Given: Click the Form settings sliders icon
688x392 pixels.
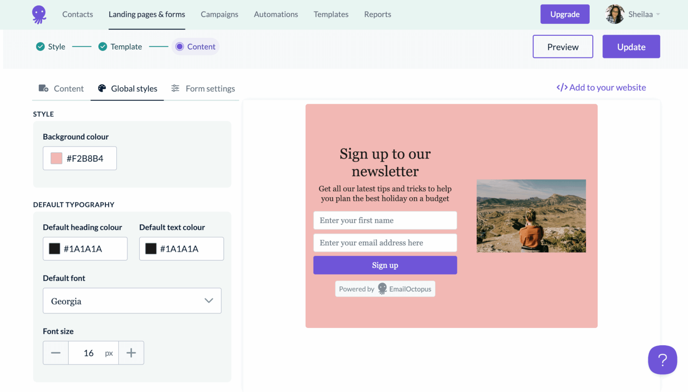Looking at the screenshot, I should [175, 88].
